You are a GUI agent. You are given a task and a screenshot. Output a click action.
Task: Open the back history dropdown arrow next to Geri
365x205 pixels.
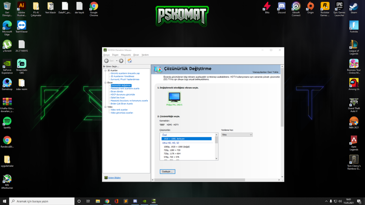point(117,61)
